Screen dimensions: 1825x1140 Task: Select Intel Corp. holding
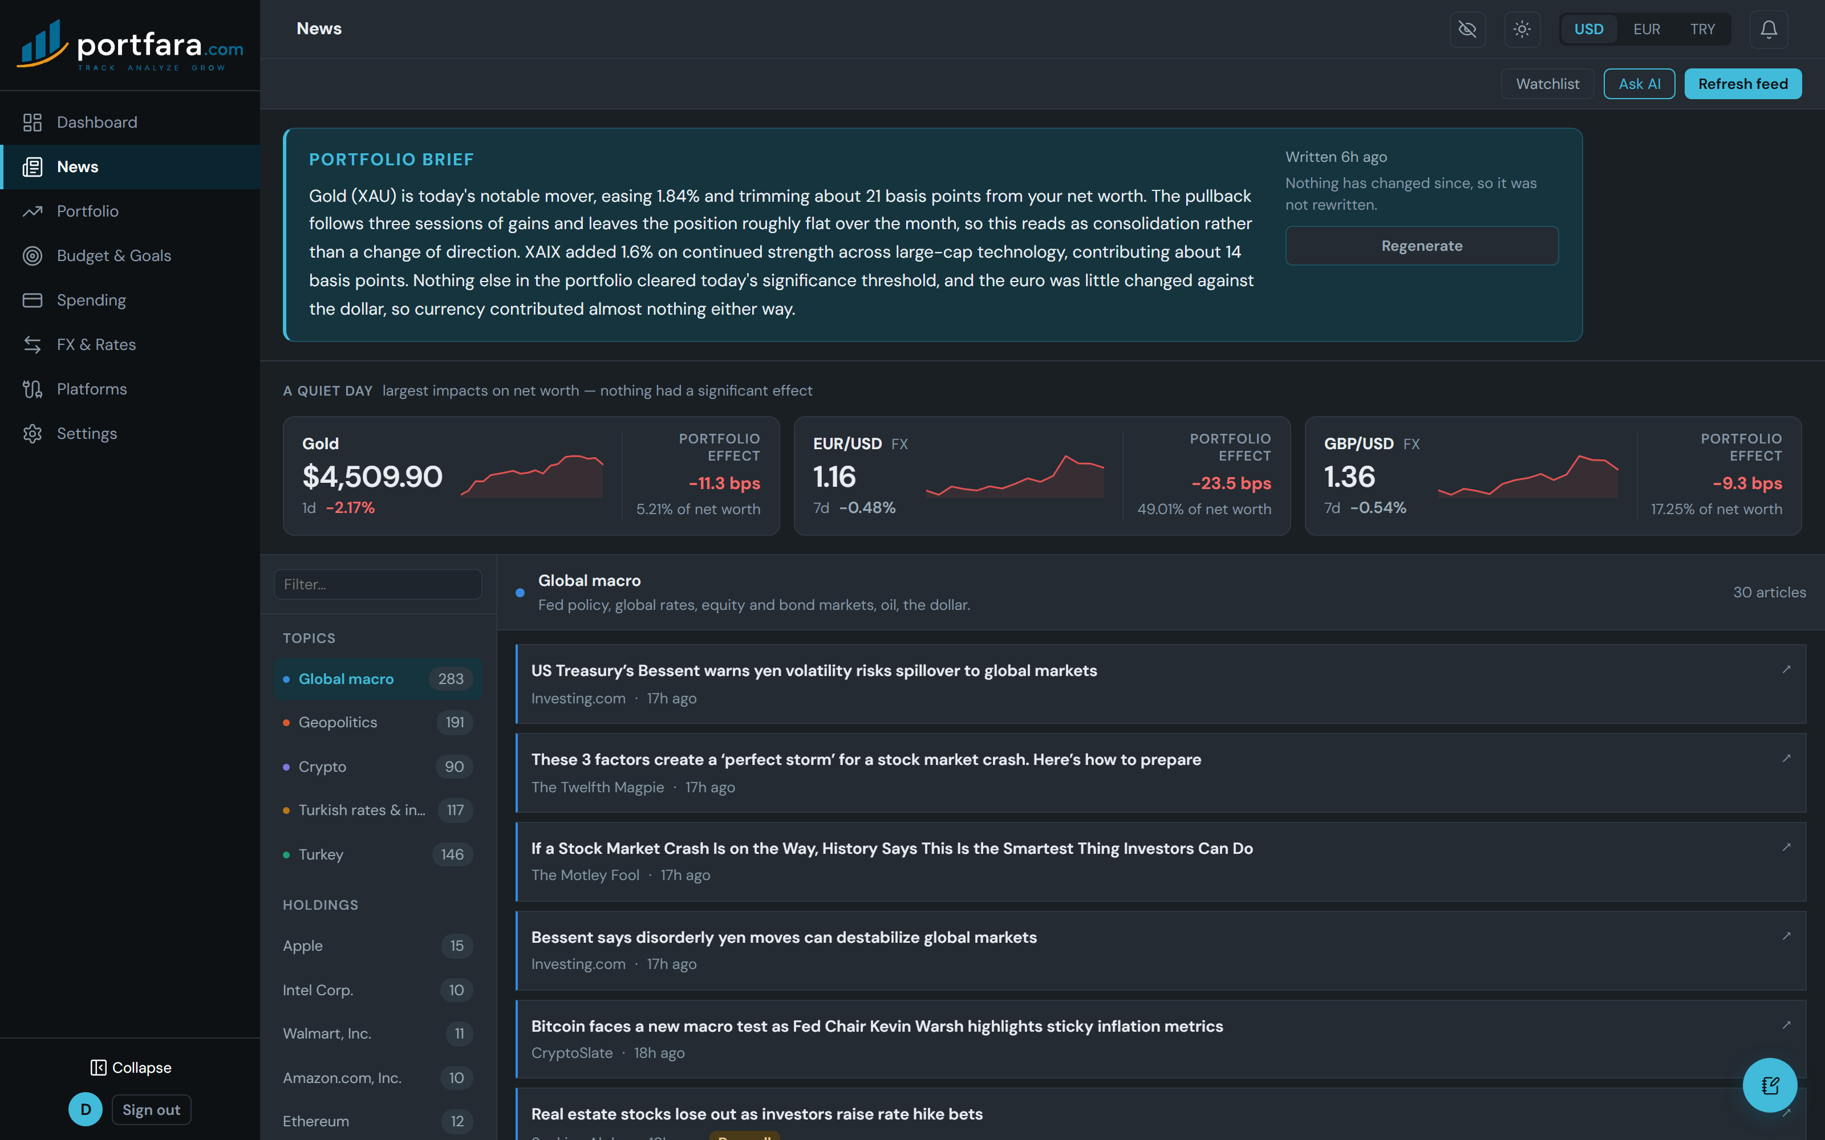pyautogui.click(x=378, y=990)
